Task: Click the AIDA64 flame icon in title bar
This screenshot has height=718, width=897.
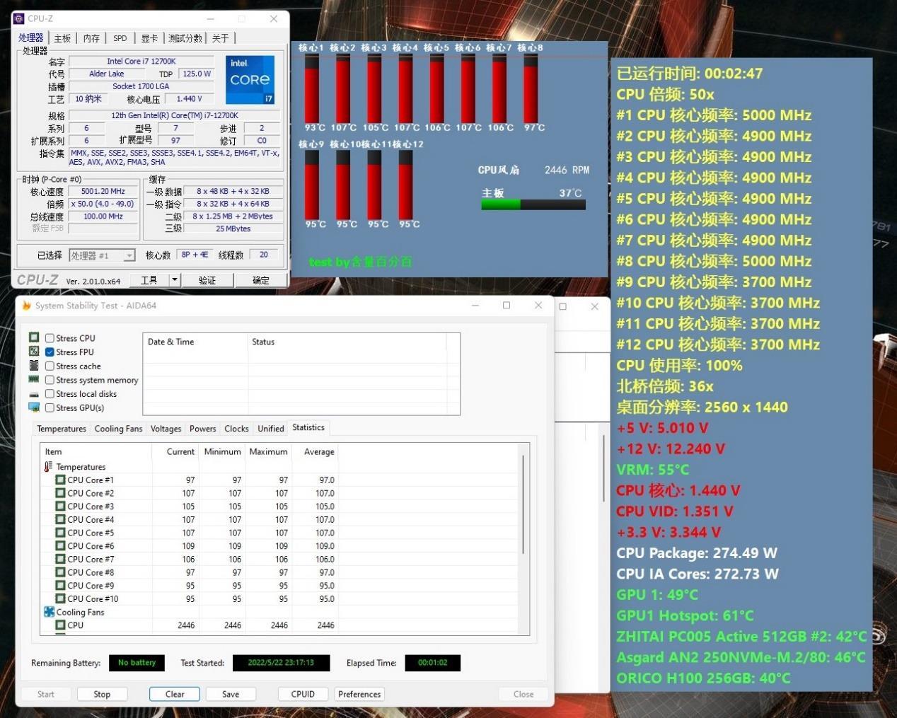Action: (27, 306)
